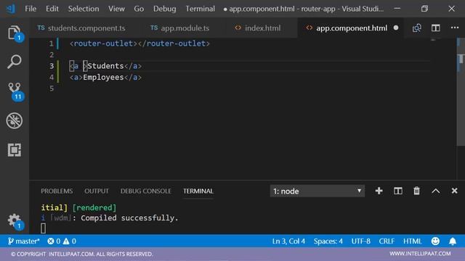Open the Edit menu
Screen dimensions: 465x261
click(x=52, y=9)
